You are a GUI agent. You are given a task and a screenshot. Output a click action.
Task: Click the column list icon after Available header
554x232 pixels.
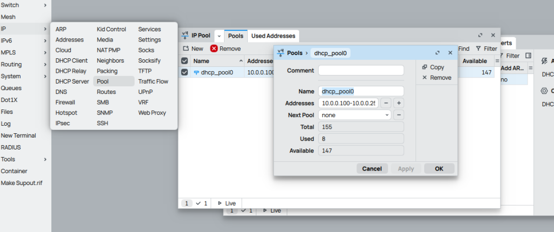(x=497, y=61)
